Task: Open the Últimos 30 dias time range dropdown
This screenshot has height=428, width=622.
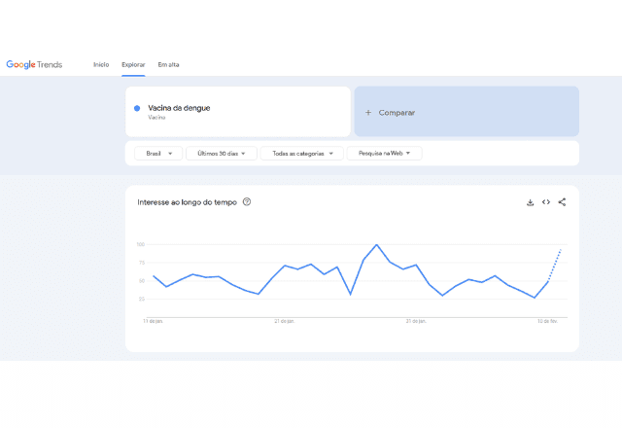Action: point(222,154)
